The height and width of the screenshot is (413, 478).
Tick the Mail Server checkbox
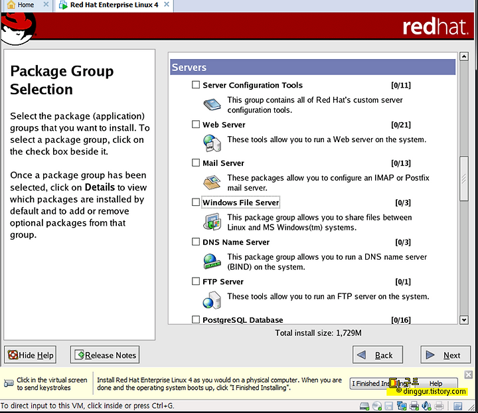[x=196, y=163]
